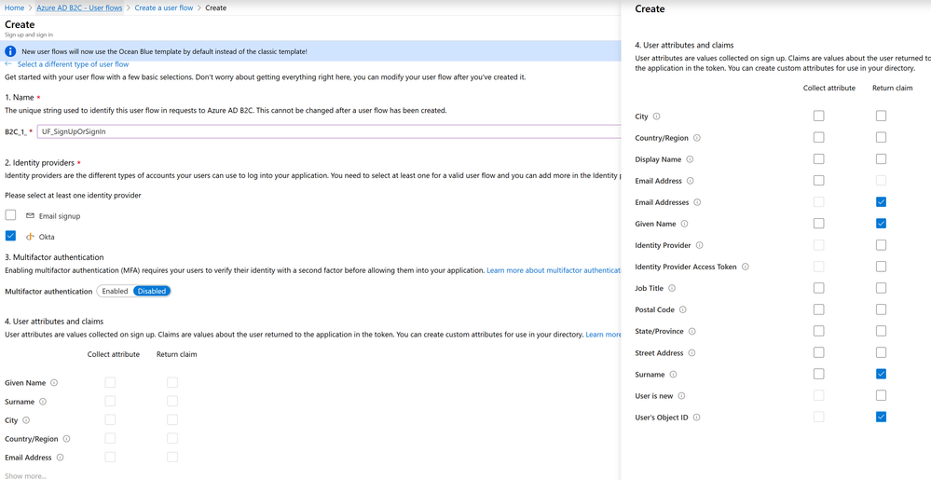Click the info icon beside Surname in the main form

(x=43, y=402)
